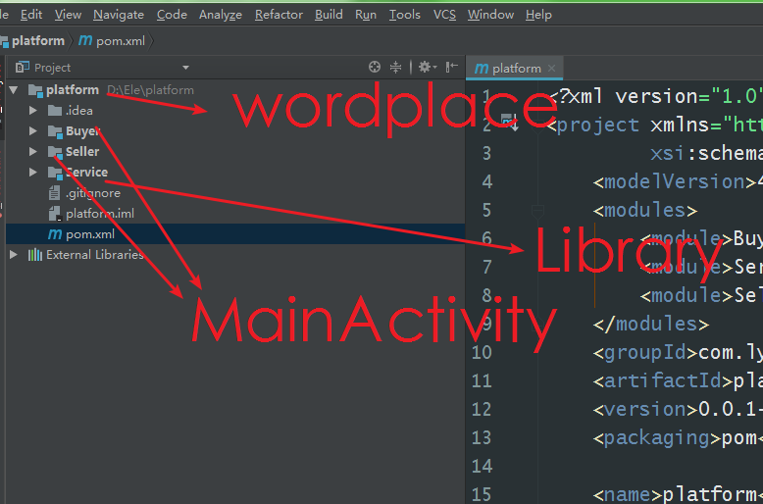Collapse the platform root folder arrow

tap(14, 89)
